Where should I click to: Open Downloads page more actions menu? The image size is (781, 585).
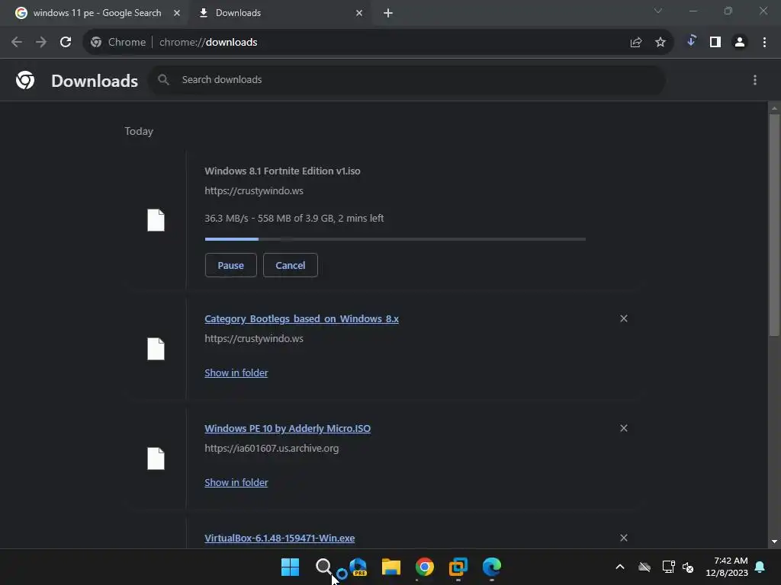(755, 80)
